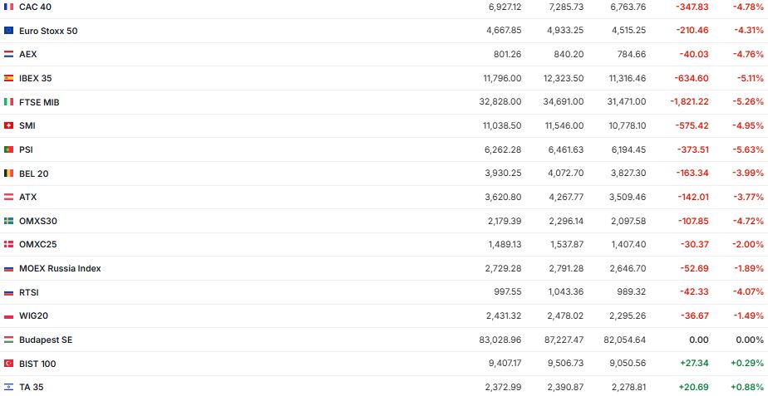Click the Switzerland flag icon beside SMI
768x396 pixels.
tap(9, 125)
